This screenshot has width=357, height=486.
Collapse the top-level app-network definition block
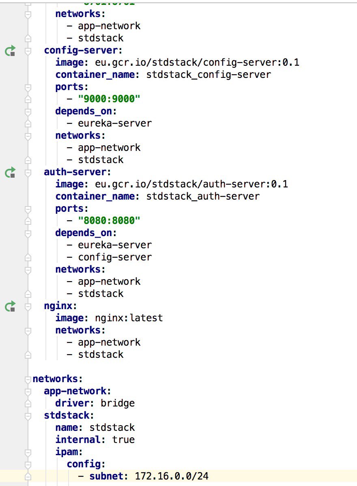28,391
